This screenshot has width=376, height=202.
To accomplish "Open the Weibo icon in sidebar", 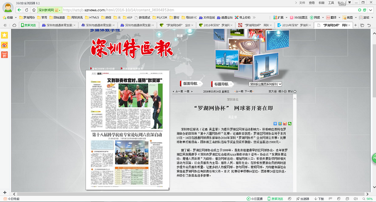I will (5, 45).
